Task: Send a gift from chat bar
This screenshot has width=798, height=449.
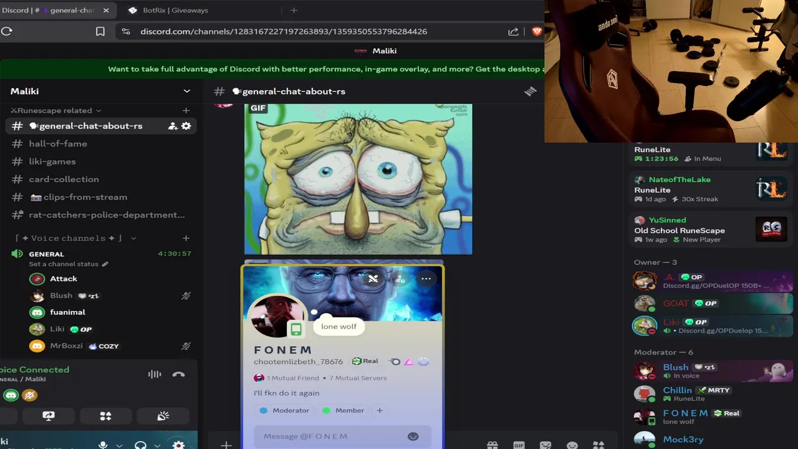Action: 492,445
